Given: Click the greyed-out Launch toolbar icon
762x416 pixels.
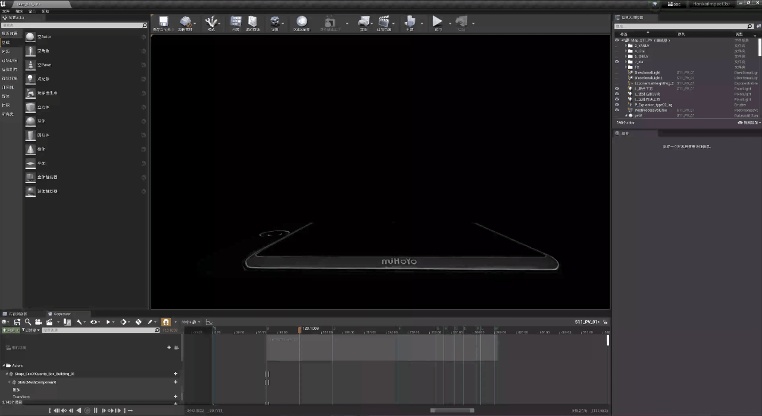Looking at the screenshot, I should [461, 21].
